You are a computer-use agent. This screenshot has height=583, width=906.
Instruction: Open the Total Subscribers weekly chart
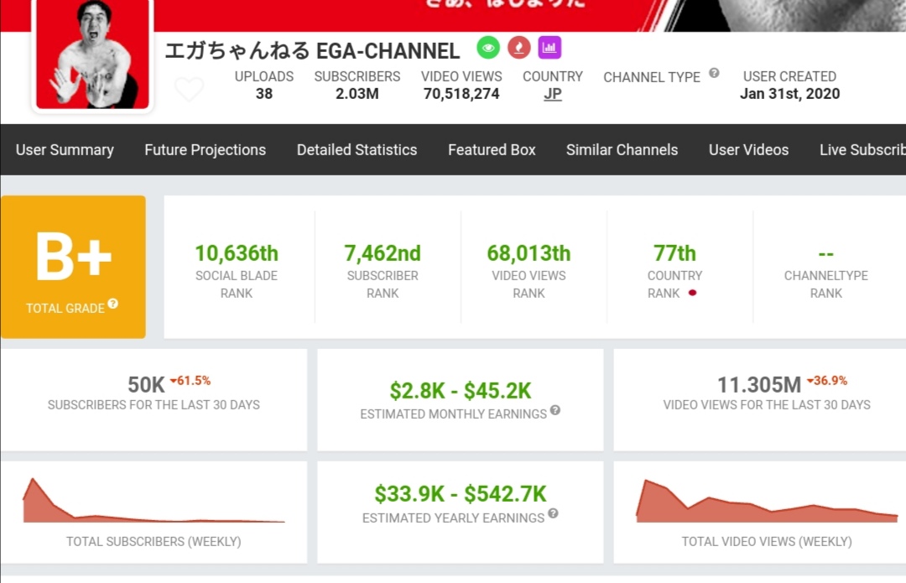[x=154, y=501]
